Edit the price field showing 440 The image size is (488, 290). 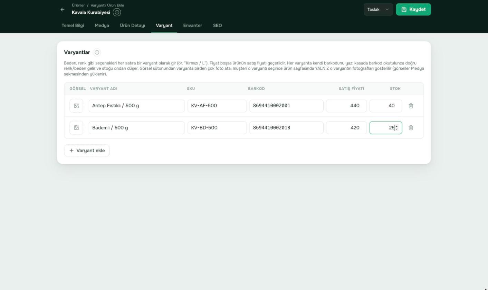346,106
